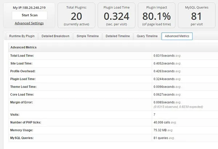Viewport: 218px width, 149px height.
Task: Click the Start Scan button
Action: tap(29, 15)
